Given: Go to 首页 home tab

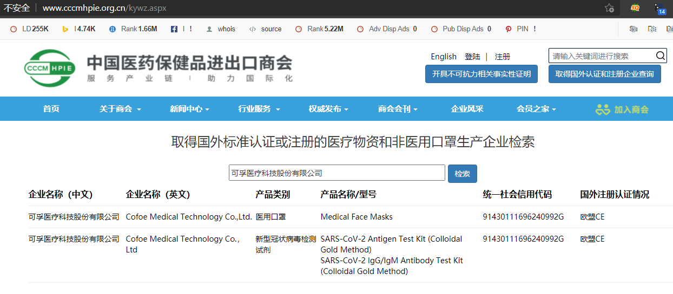Looking at the screenshot, I should click(51, 109).
